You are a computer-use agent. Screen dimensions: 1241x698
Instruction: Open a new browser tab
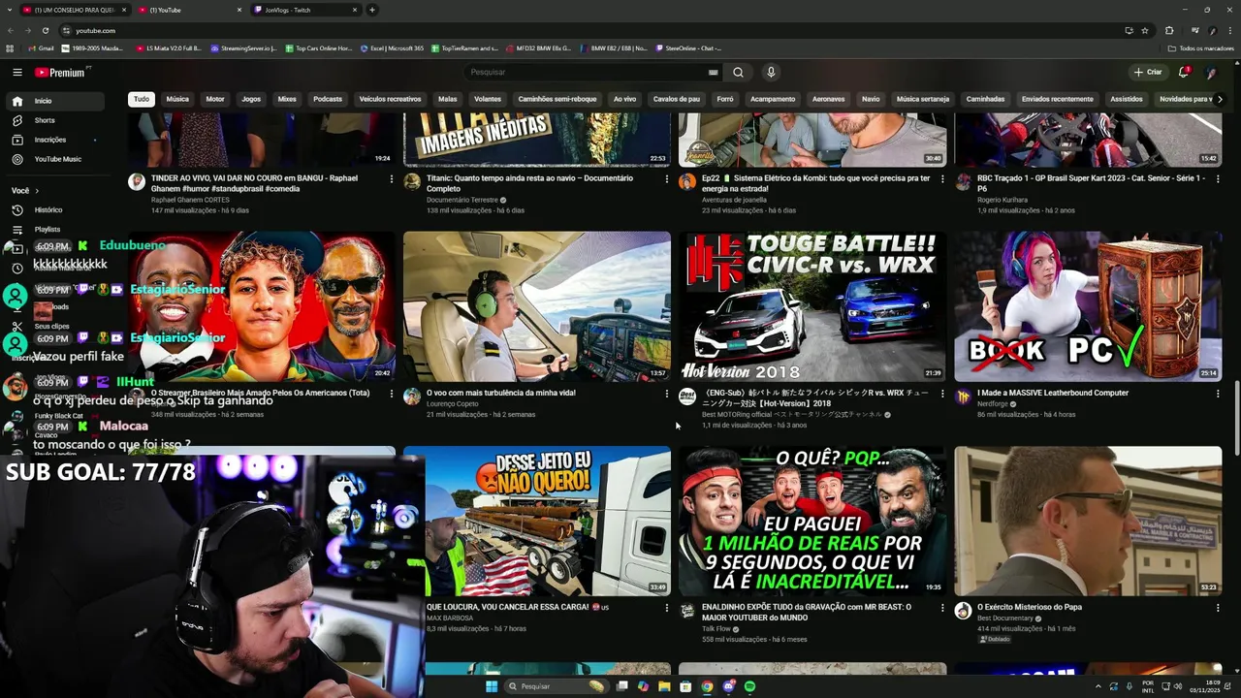click(371, 10)
